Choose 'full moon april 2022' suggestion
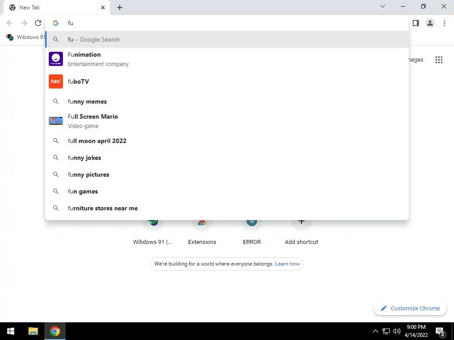Screen dimensions: 454x340 tap(227, 141)
